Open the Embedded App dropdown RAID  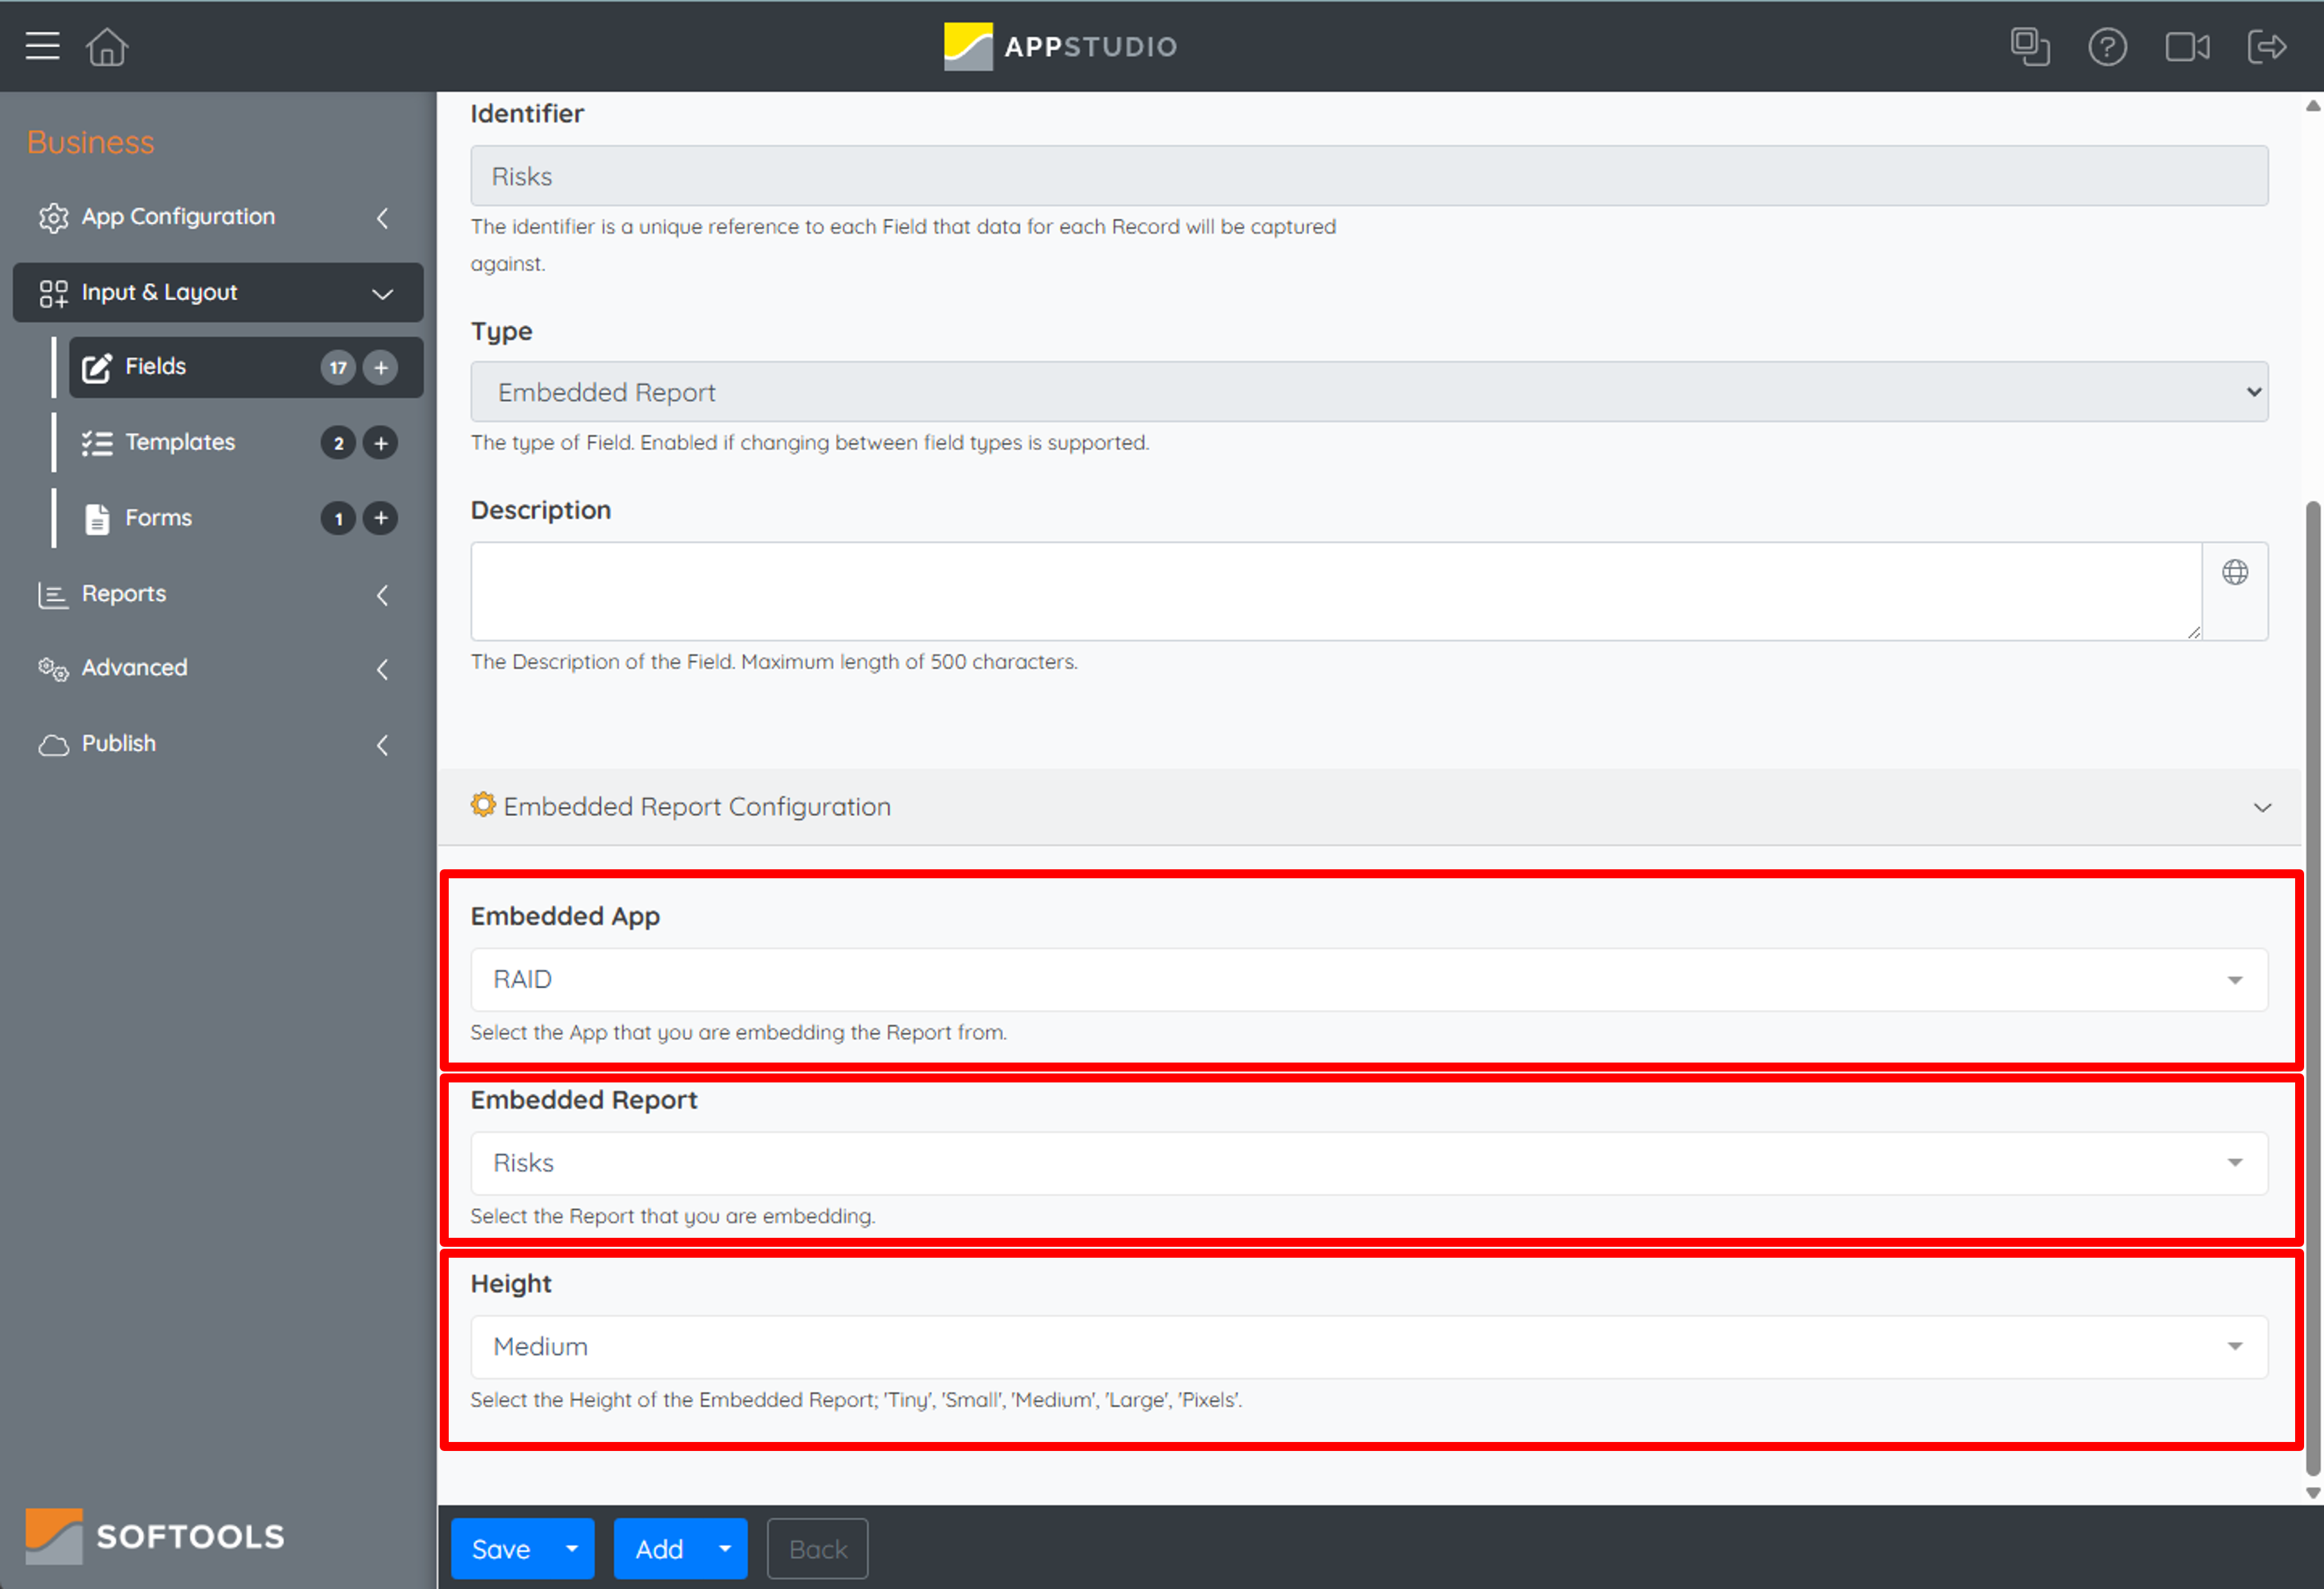1369,979
